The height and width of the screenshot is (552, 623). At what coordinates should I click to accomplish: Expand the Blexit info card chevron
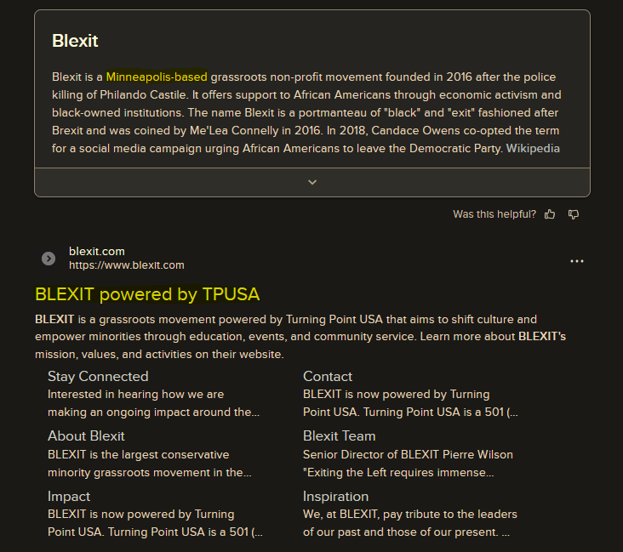pyautogui.click(x=312, y=182)
